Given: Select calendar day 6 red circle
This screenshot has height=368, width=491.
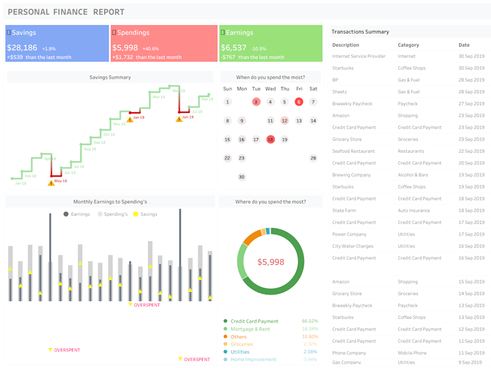Looking at the screenshot, I should tap(299, 102).
